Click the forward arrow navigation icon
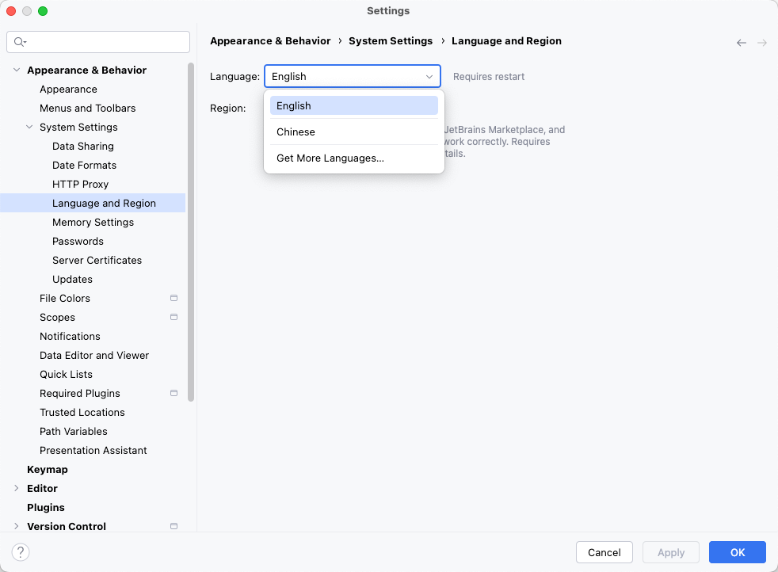Viewport: 778px width, 572px height. pyautogui.click(x=762, y=43)
